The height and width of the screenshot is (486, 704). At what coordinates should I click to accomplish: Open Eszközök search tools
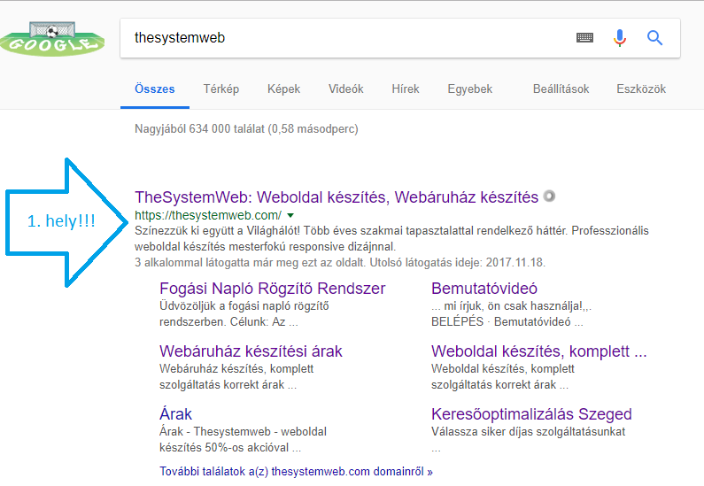tap(641, 89)
